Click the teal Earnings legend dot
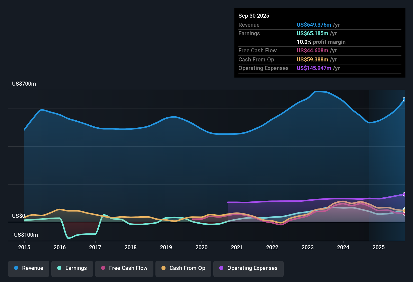The height and width of the screenshot is (282, 413). click(x=59, y=268)
